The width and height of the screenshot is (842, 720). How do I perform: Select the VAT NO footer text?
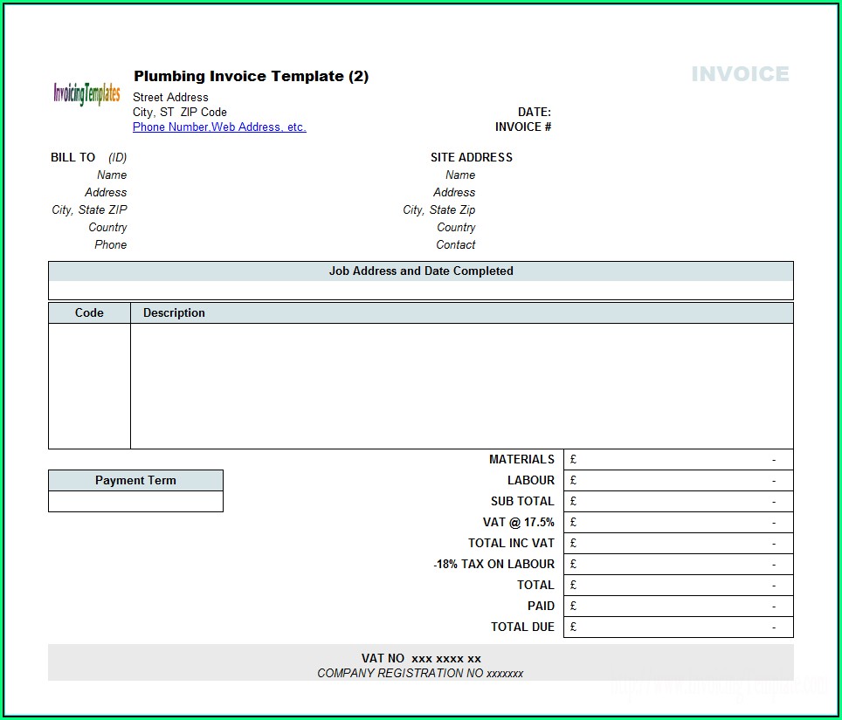coord(421,659)
